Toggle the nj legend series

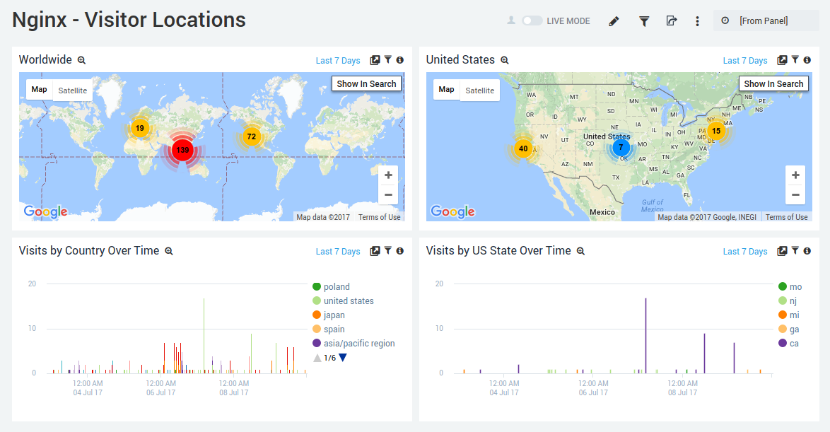click(x=788, y=300)
